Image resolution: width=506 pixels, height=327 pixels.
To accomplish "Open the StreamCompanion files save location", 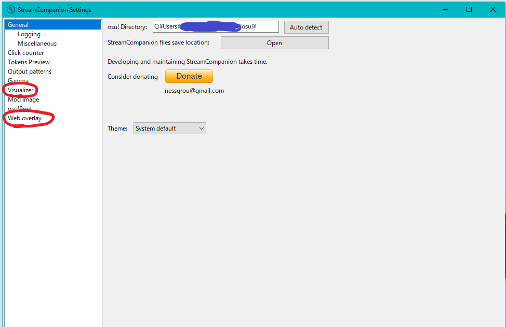I will (x=275, y=43).
